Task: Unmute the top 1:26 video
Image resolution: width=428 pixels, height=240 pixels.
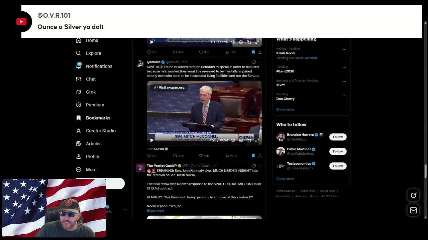Action: click(x=233, y=42)
